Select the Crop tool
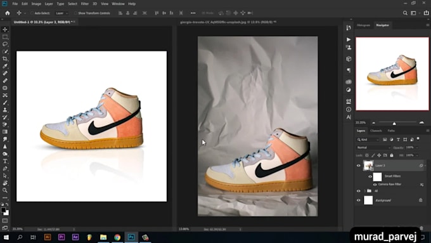Viewport: 431px width, 243px height. [x=5, y=58]
